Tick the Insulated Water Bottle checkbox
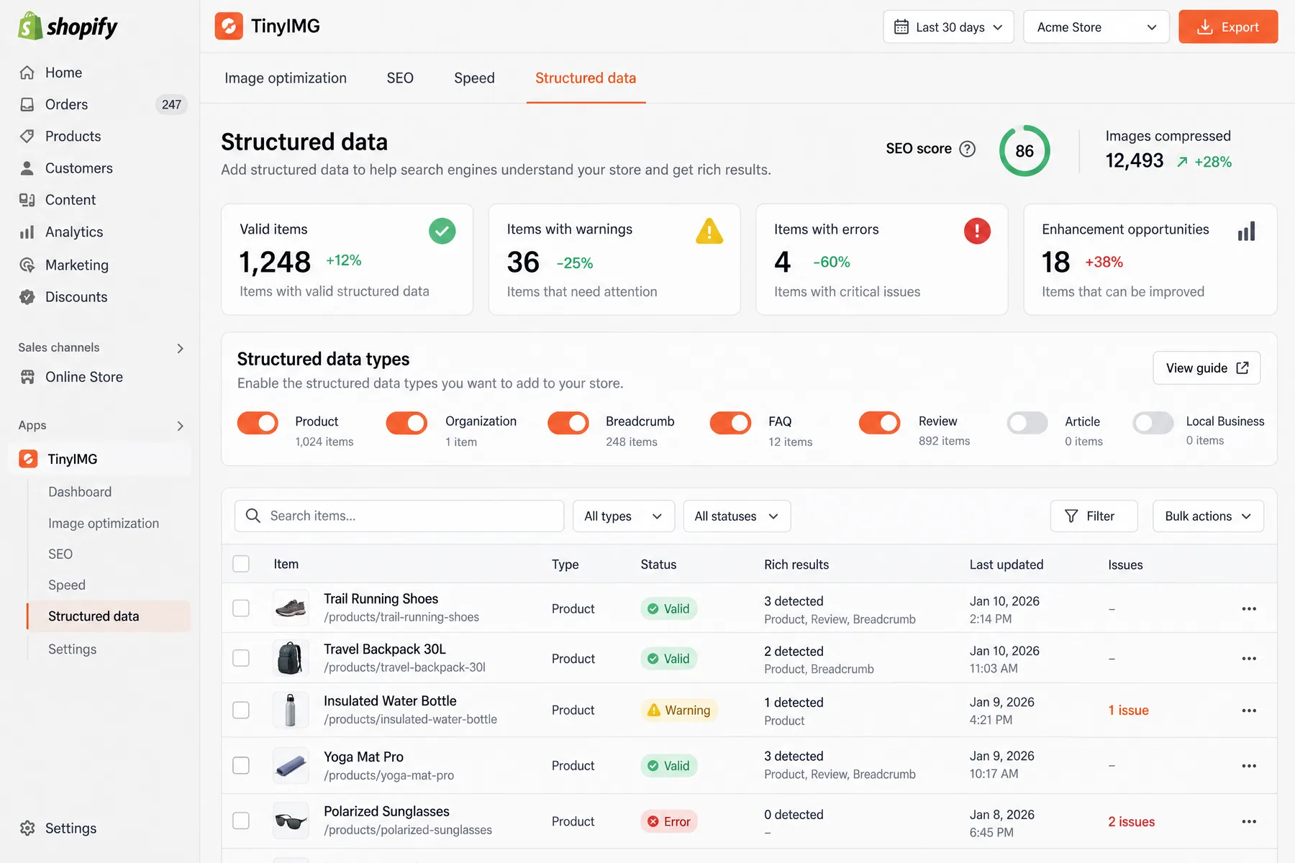Screen dimensions: 1295x863 [241, 710]
